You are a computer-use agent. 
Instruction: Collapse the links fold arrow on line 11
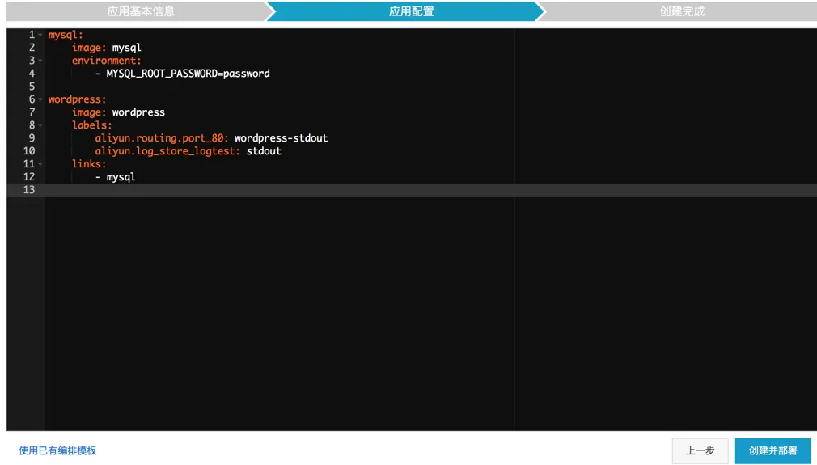(x=40, y=164)
